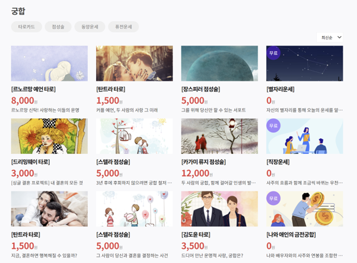Open the gold coins 금전궁합 thumbnail
Viewport: 357px width, 263px height.
[x=305, y=209]
